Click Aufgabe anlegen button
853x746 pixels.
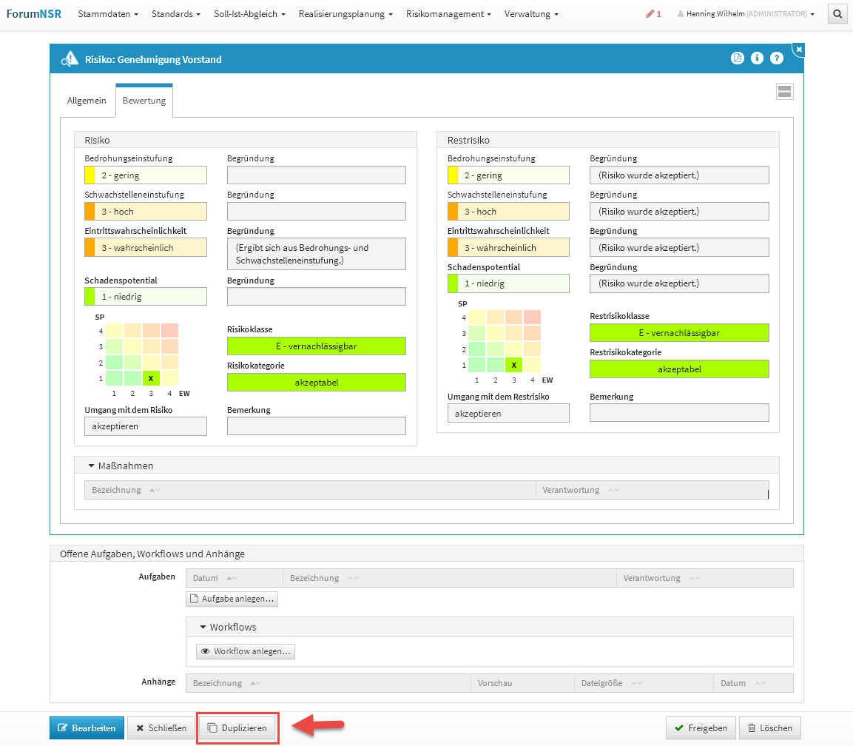tap(232, 599)
